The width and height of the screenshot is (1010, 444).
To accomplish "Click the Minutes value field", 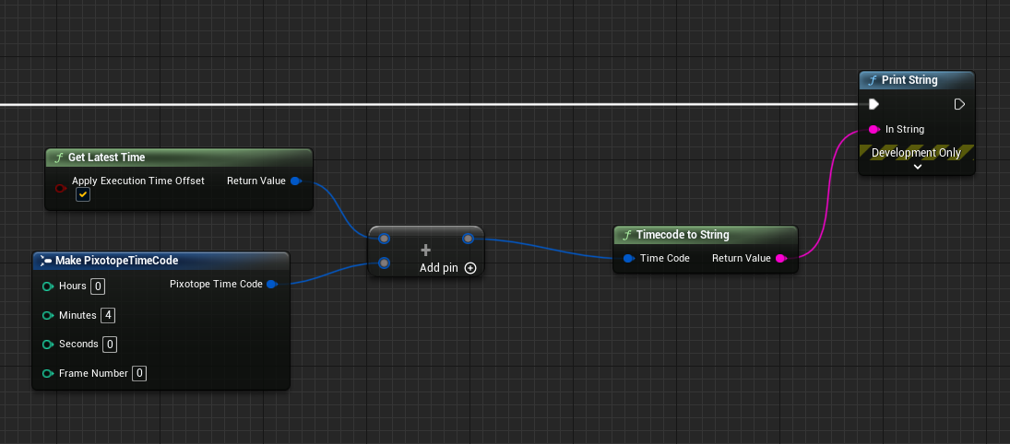I will [108, 315].
